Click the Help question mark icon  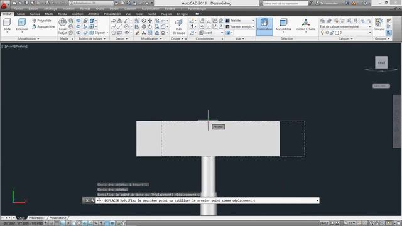coord(365,3)
